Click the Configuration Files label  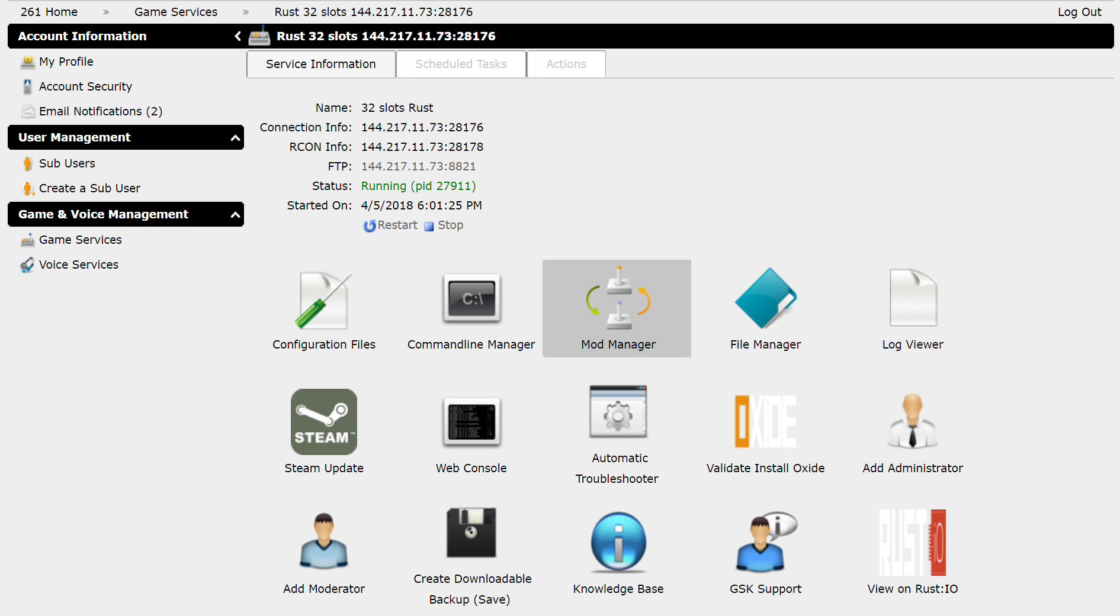[324, 344]
